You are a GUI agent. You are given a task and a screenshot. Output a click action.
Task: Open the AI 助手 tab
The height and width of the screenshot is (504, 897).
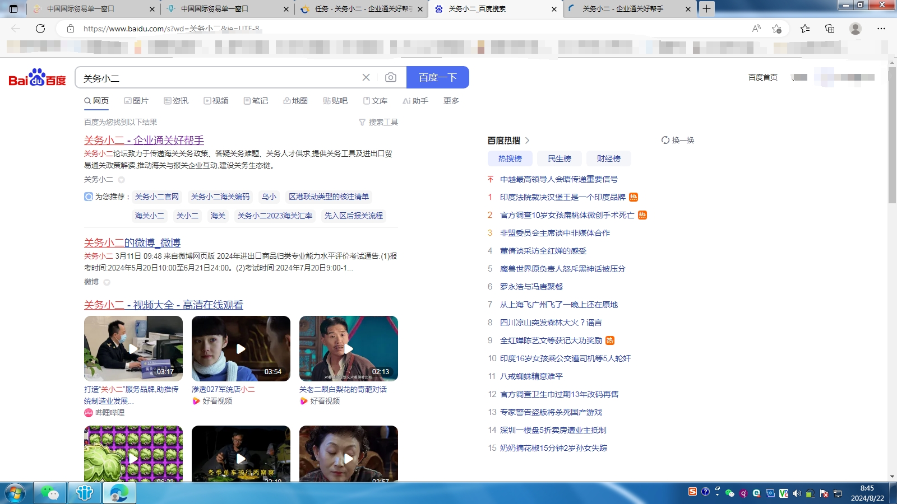(415, 101)
